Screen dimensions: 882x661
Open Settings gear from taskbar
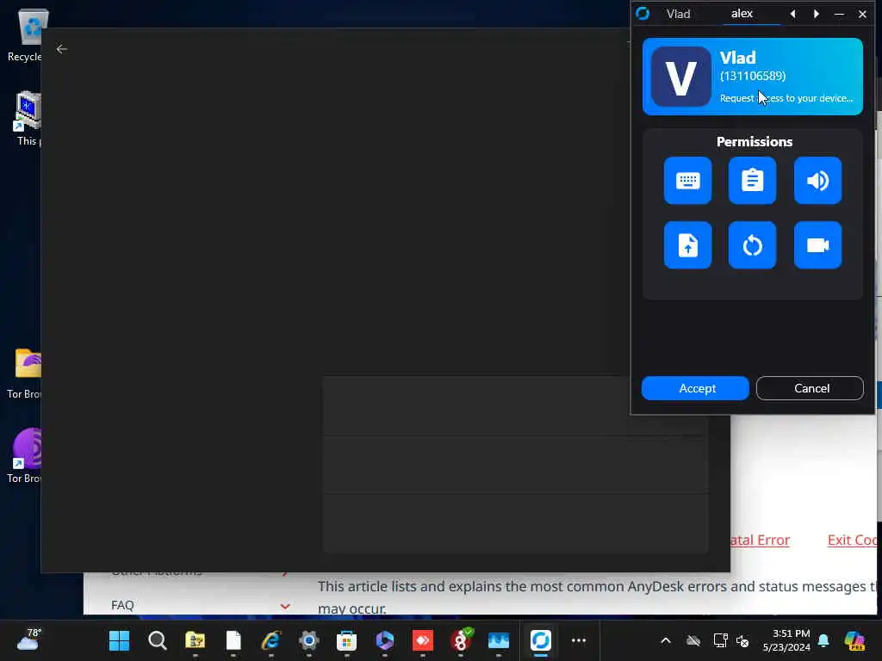pyautogui.click(x=309, y=640)
